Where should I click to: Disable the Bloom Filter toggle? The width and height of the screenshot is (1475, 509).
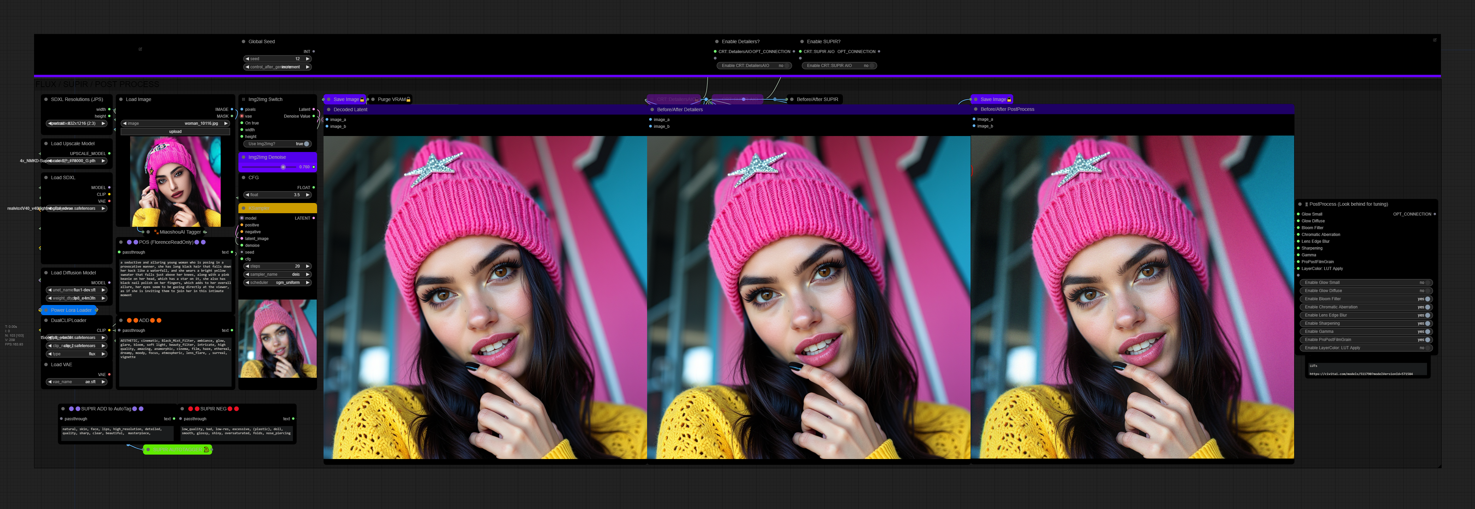click(1366, 299)
